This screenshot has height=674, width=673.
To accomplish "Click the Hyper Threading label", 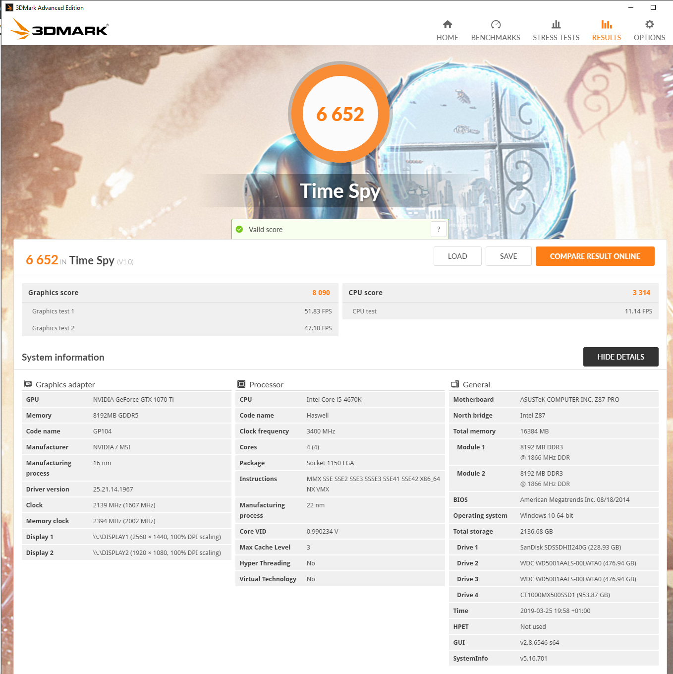I will 265,563.
